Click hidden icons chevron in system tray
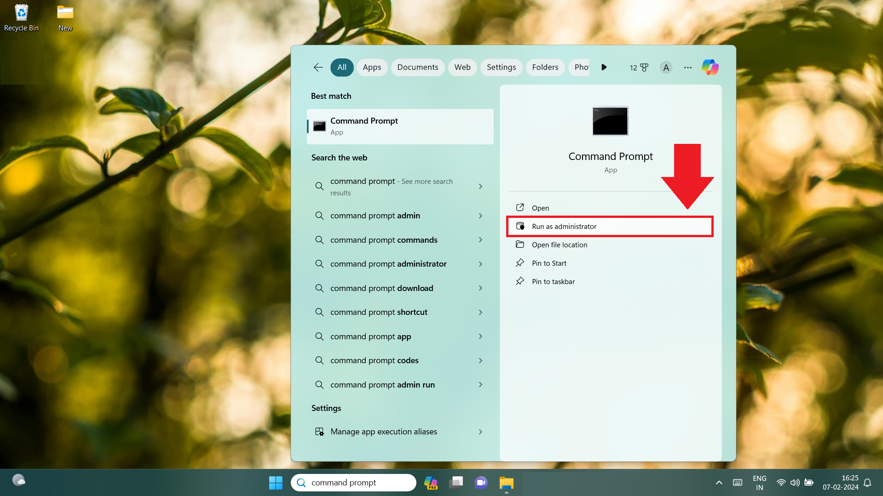Screen dimensions: 883x496 (x=718, y=483)
